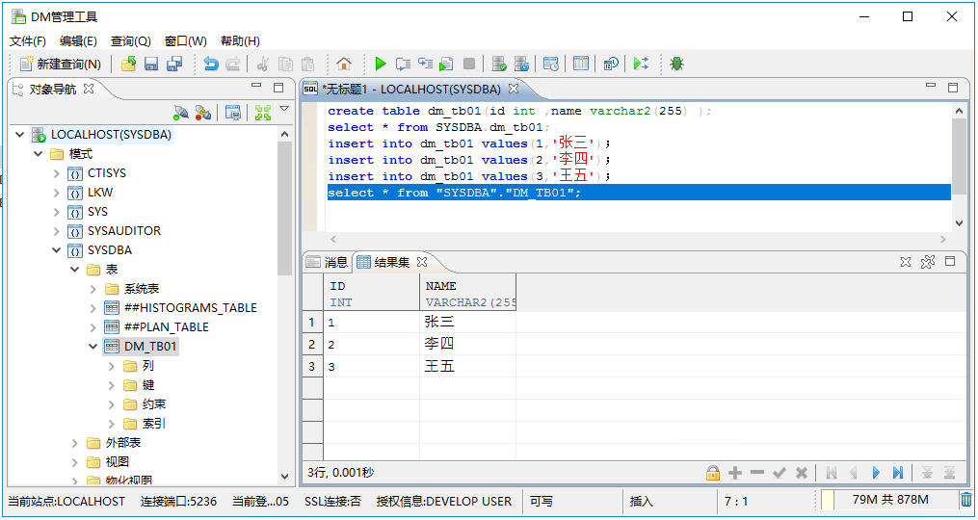Viewport: 978px width, 520px height.
Task: Open the 编辑(E) menu
Action: pyautogui.click(x=79, y=41)
